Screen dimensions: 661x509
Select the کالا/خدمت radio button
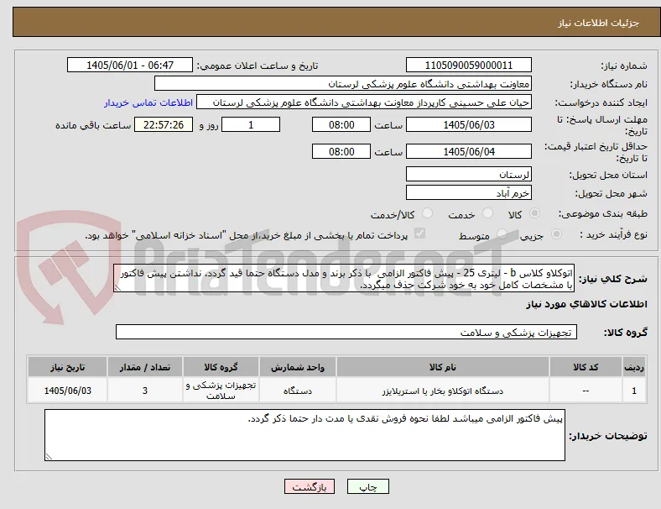coord(428,213)
